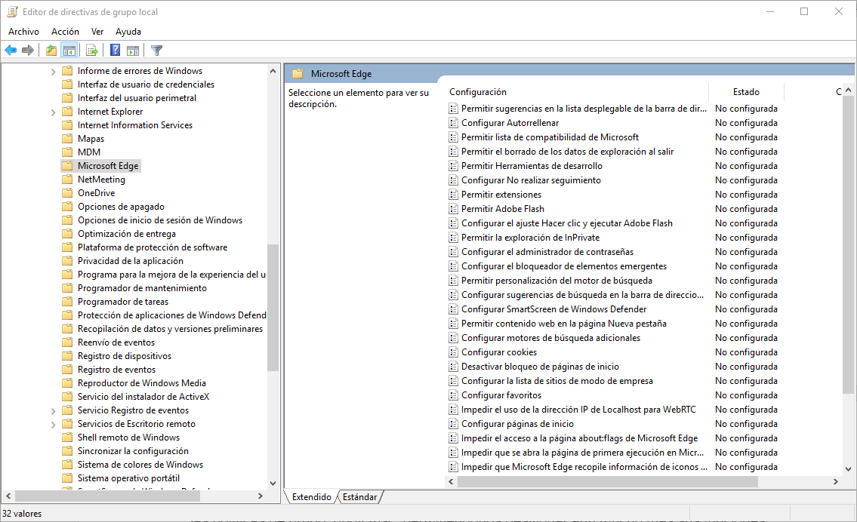This screenshot has height=522, width=857.
Task: Select the Permitir la exploración de InPrivate setting
Action: [530, 238]
